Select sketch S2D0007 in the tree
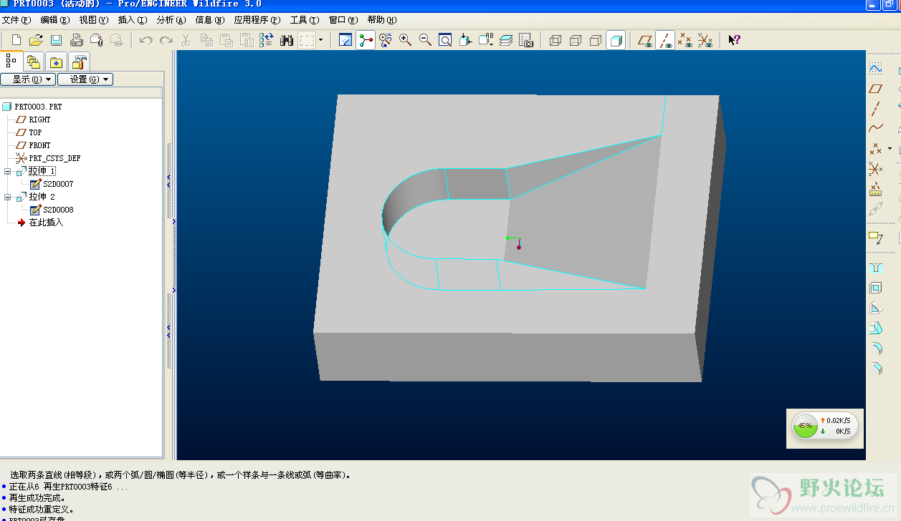Viewport: 901px width, 521px height. (x=58, y=184)
